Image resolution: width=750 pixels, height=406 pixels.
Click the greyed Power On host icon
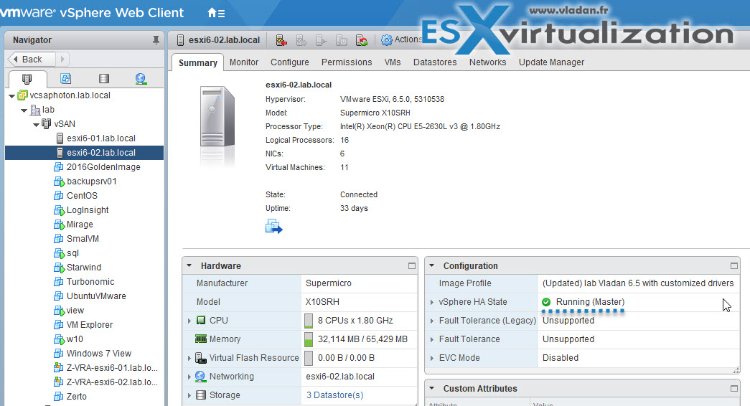tap(321, 40)
